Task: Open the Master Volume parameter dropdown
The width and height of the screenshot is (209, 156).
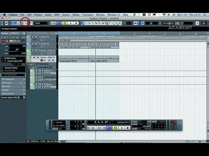Action: (50, 80)
